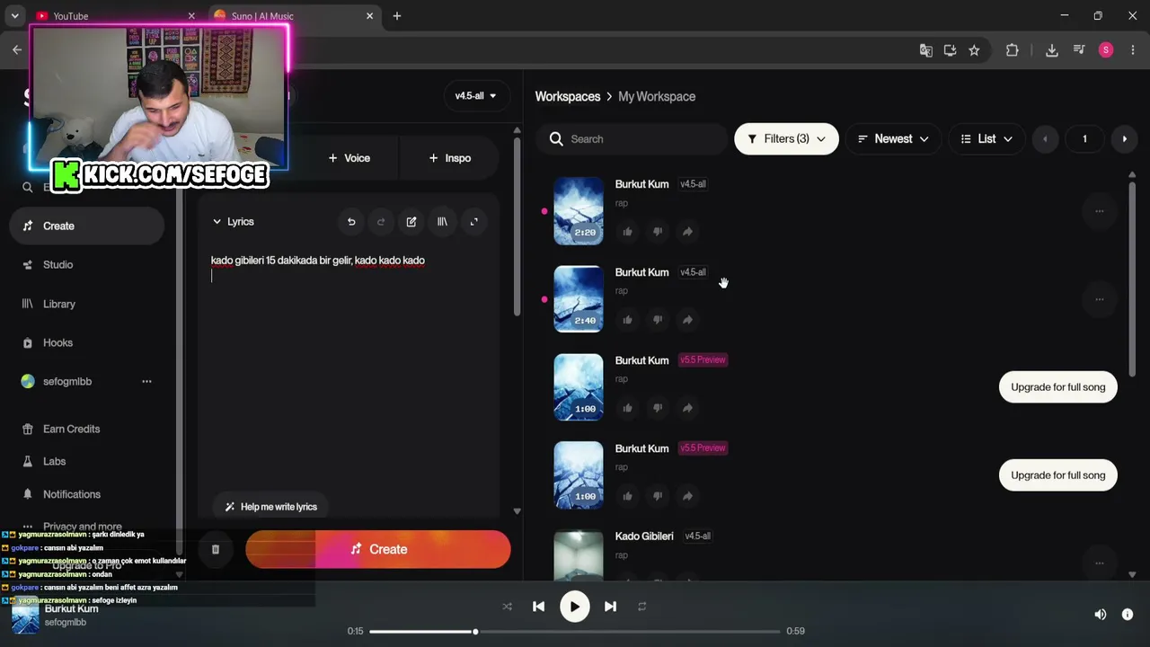
Task: Close the YouTube tab
Action: [x=191, y=16]
